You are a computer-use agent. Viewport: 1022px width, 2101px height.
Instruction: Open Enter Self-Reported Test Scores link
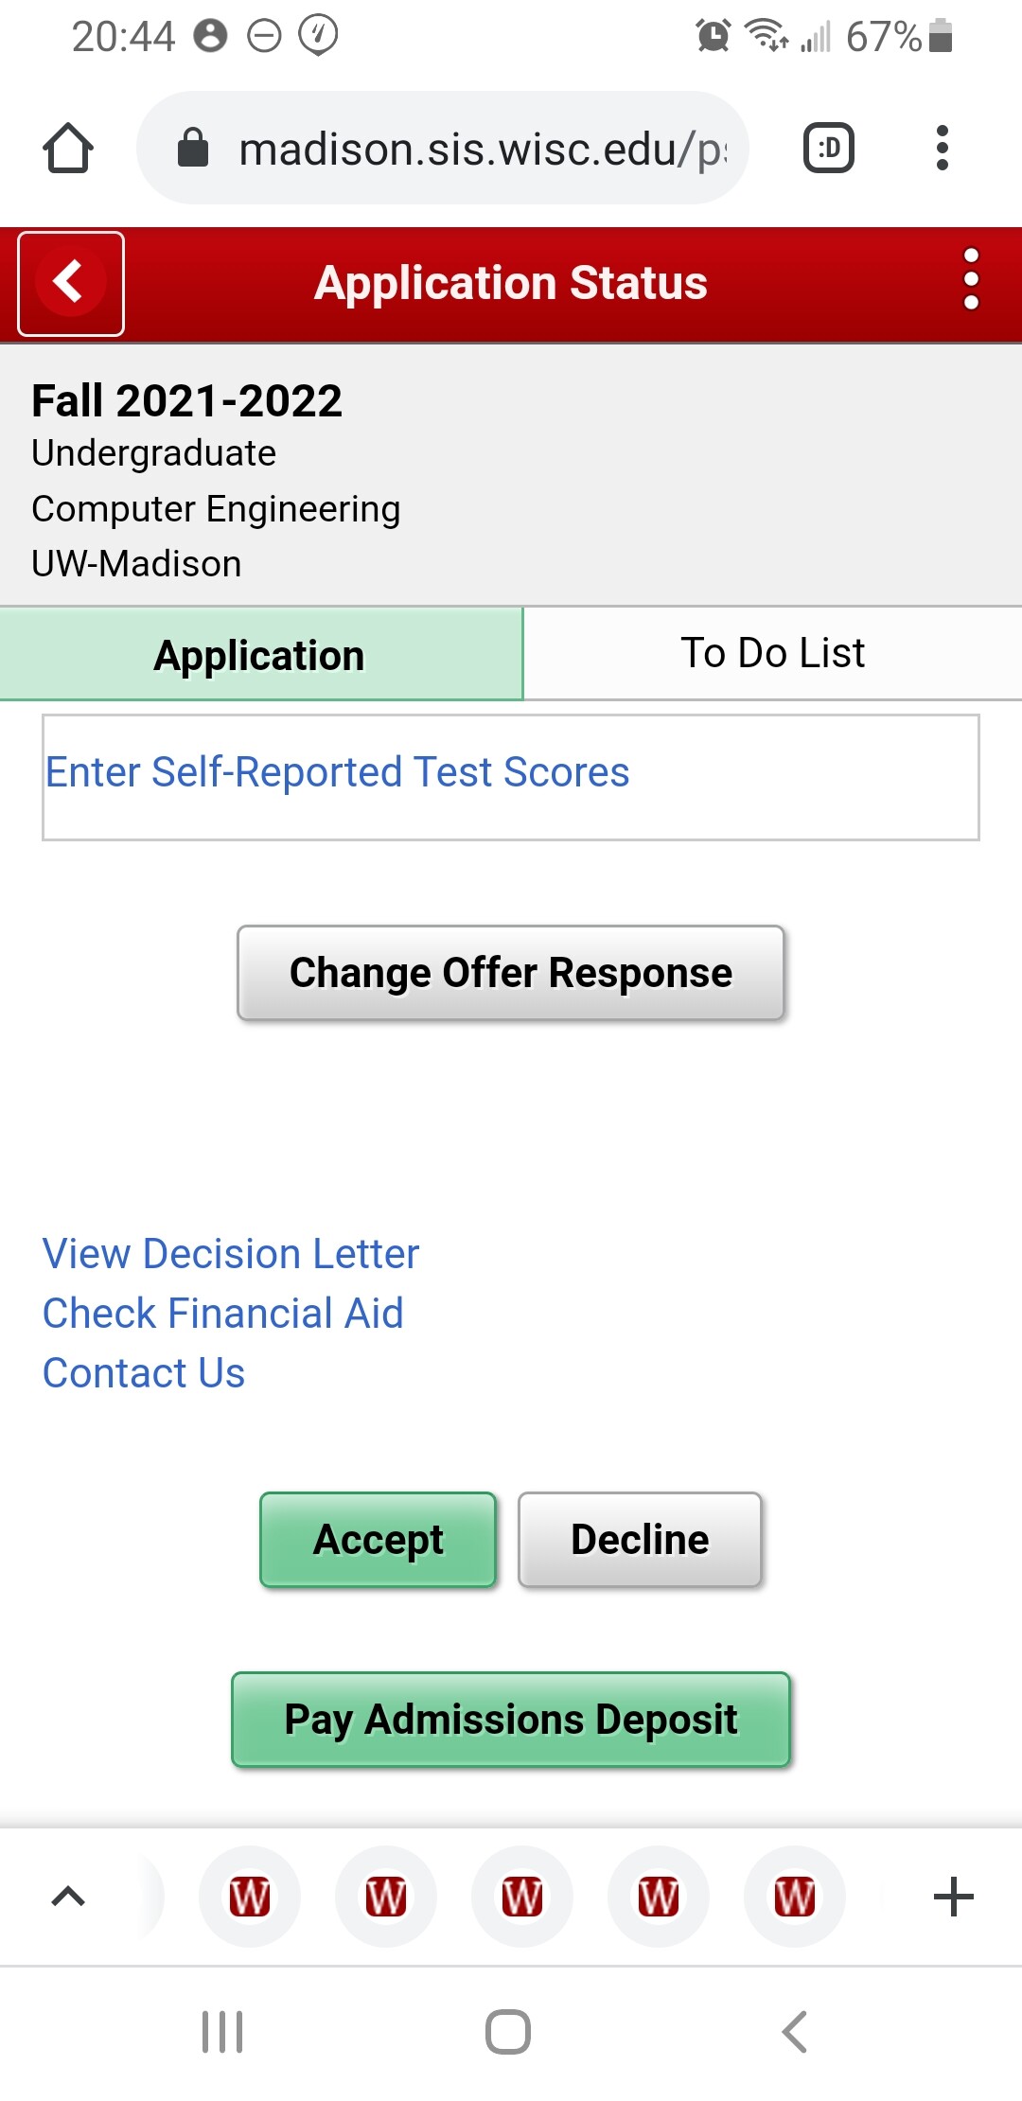tap(338, 772)
